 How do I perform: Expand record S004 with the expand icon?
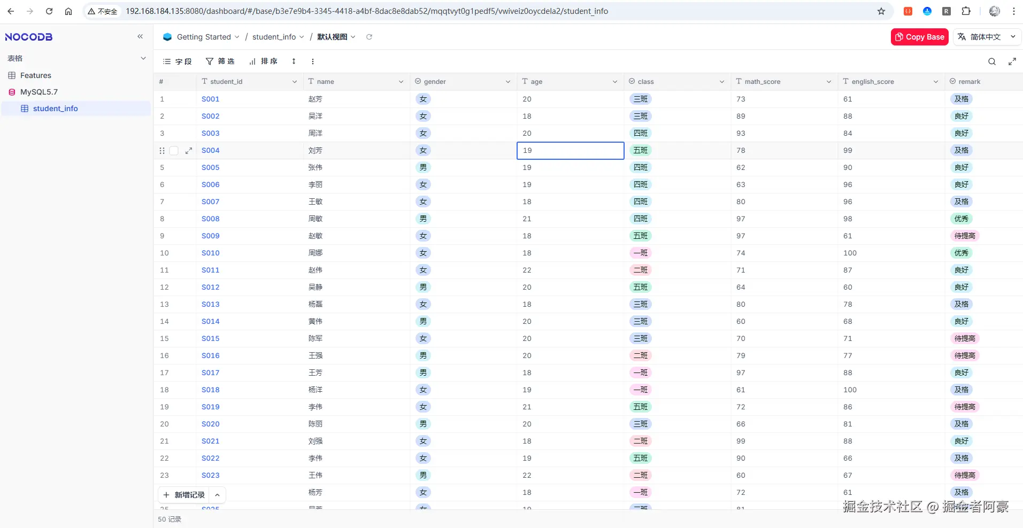pyautogui.click(x=189, y=151)
